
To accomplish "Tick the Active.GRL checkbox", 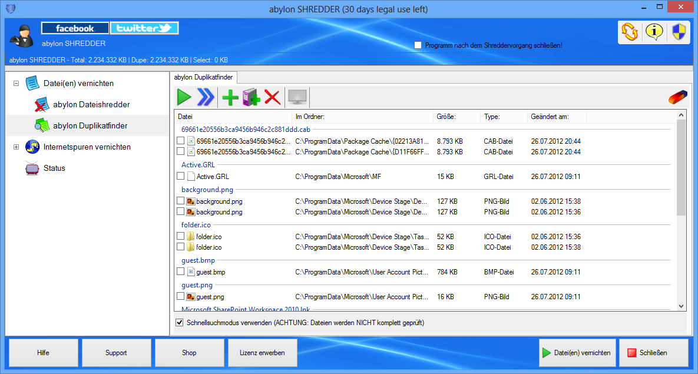I will [180, 176].
